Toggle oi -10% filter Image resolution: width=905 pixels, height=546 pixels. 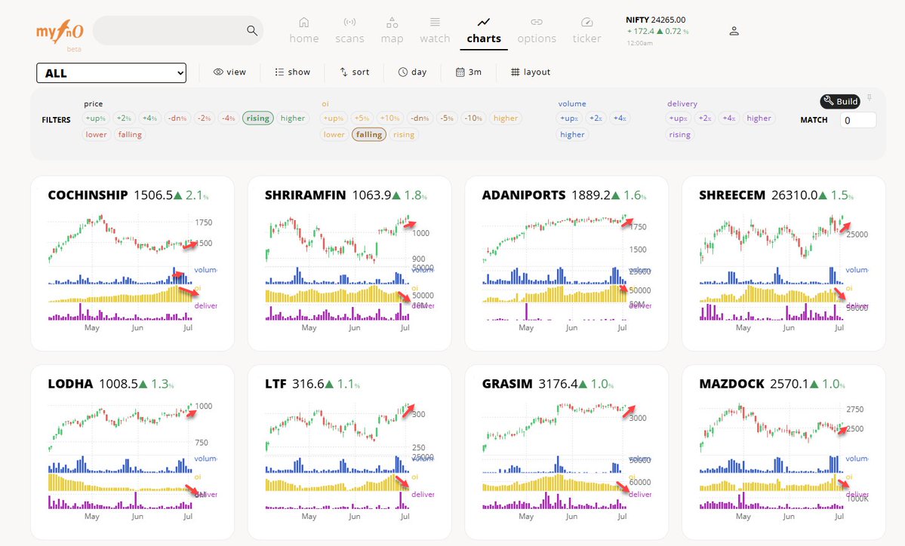coord(473,118)
